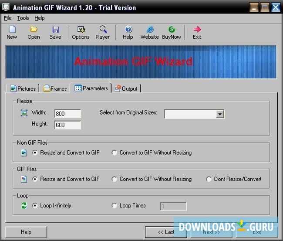Choose the Loop Times option
This screenshot has height=241, width=283.
click(x=128, y=206)
